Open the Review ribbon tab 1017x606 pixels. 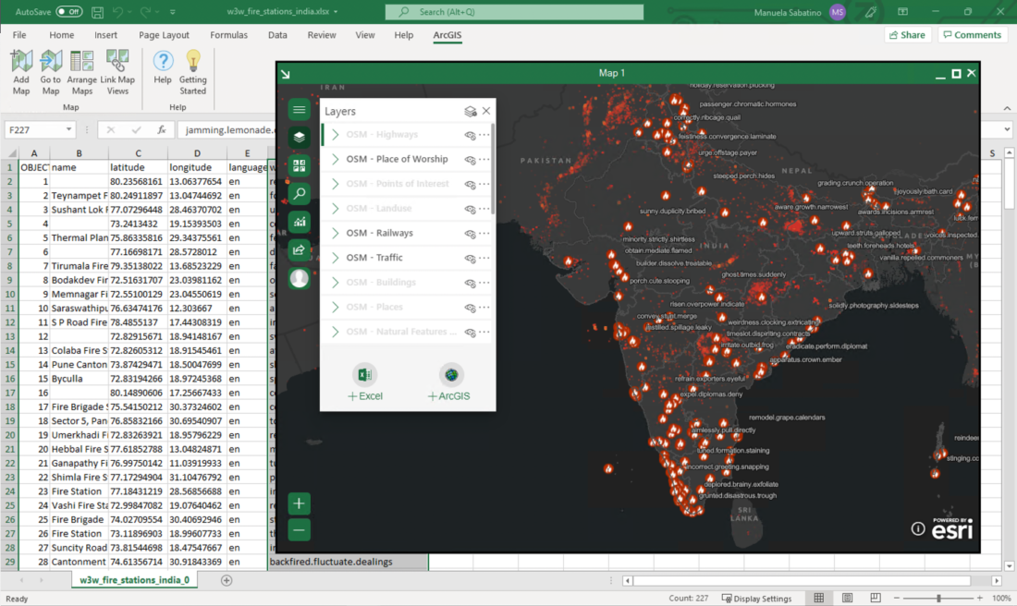[321, 35]
